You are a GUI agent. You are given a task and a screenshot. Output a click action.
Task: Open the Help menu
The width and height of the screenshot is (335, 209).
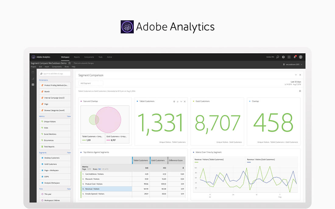[x=74, y=67]
